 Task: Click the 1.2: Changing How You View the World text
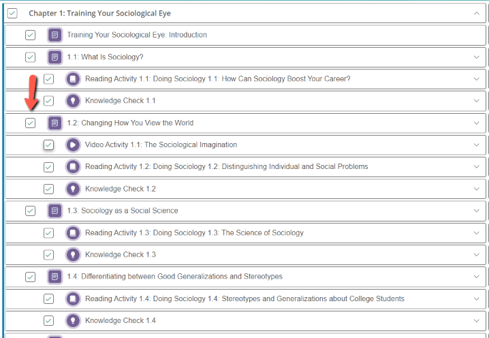click(x=130, y=123)
